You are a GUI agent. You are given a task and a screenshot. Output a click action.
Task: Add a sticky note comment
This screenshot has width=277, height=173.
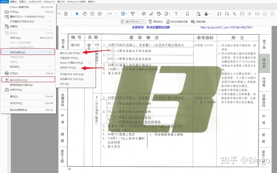(144, 14)
